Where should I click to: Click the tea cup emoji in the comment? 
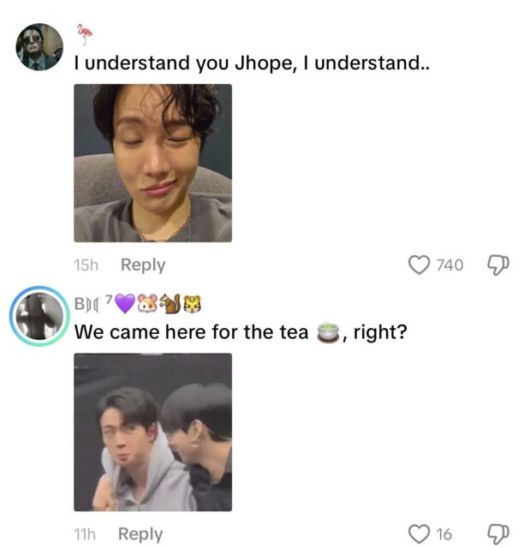tap(328, 332)
